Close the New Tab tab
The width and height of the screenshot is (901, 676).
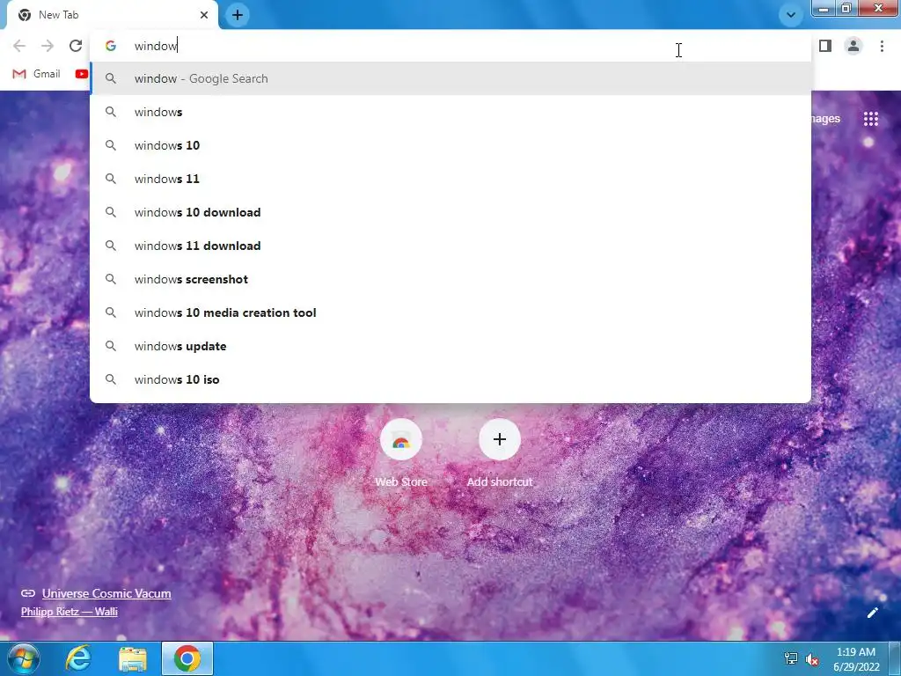coord(204,15)
